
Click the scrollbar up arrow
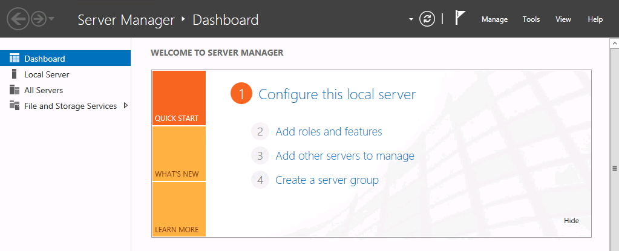(615, 42)
